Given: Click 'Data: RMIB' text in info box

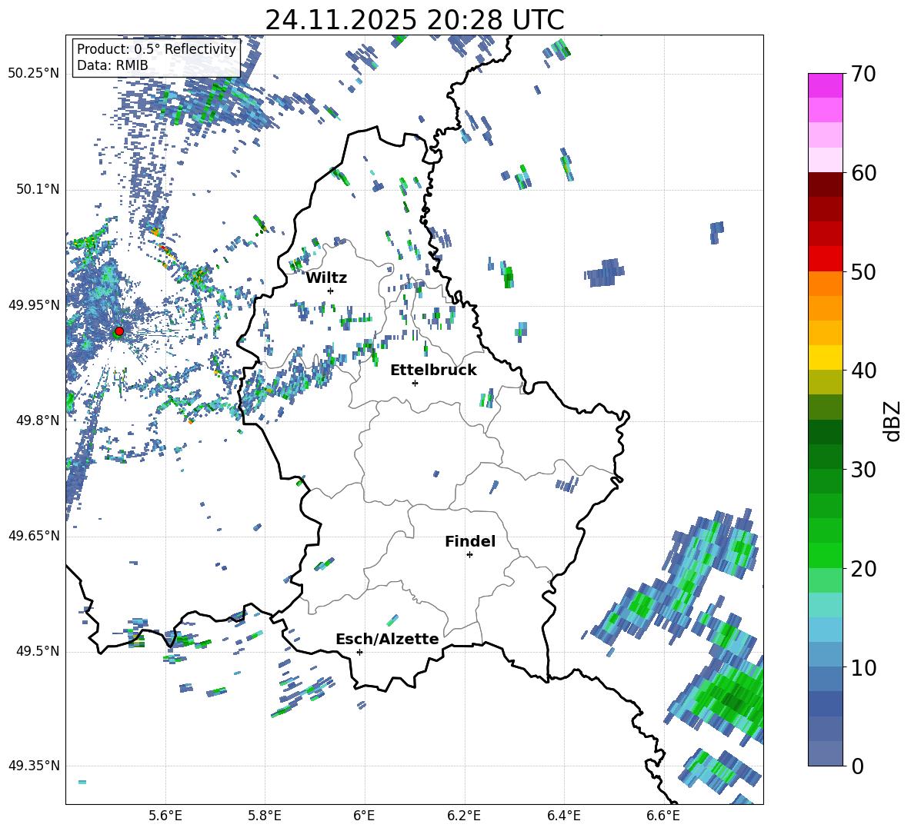Looking at the screenshot, I should click(112, 65).
